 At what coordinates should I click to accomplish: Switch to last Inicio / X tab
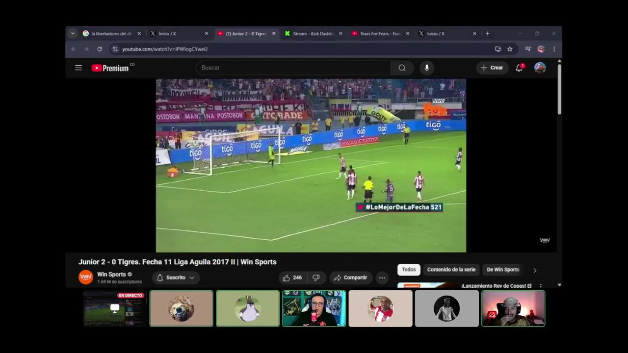[447, 33]
